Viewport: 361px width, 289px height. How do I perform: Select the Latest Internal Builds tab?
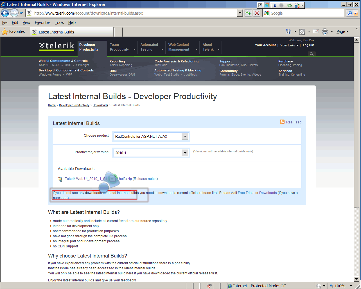pyautogui.click(x=72, y=32)
